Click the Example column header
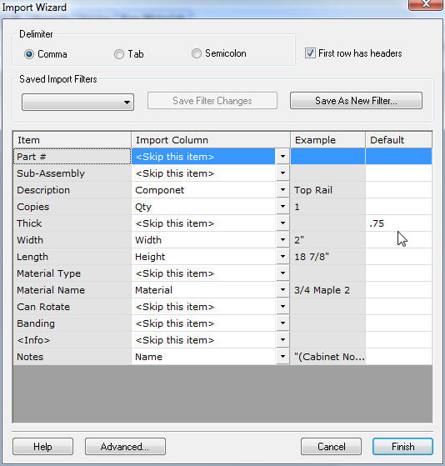445x466 pixels. click(328, 140)
